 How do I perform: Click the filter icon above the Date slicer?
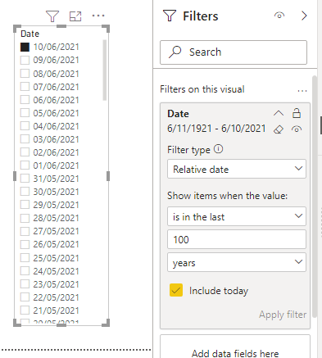pos(52,16)
